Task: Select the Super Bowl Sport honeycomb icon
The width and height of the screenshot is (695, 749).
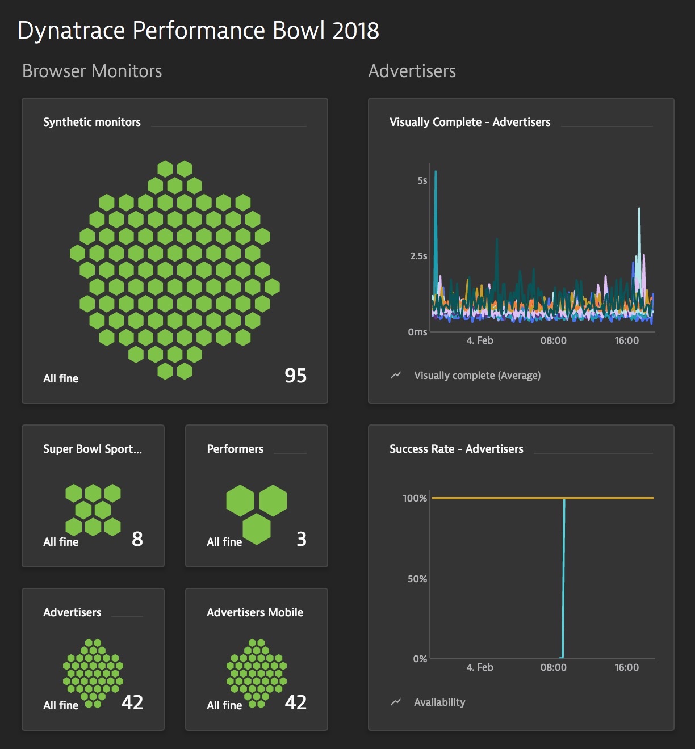Action: coord(93,510)
